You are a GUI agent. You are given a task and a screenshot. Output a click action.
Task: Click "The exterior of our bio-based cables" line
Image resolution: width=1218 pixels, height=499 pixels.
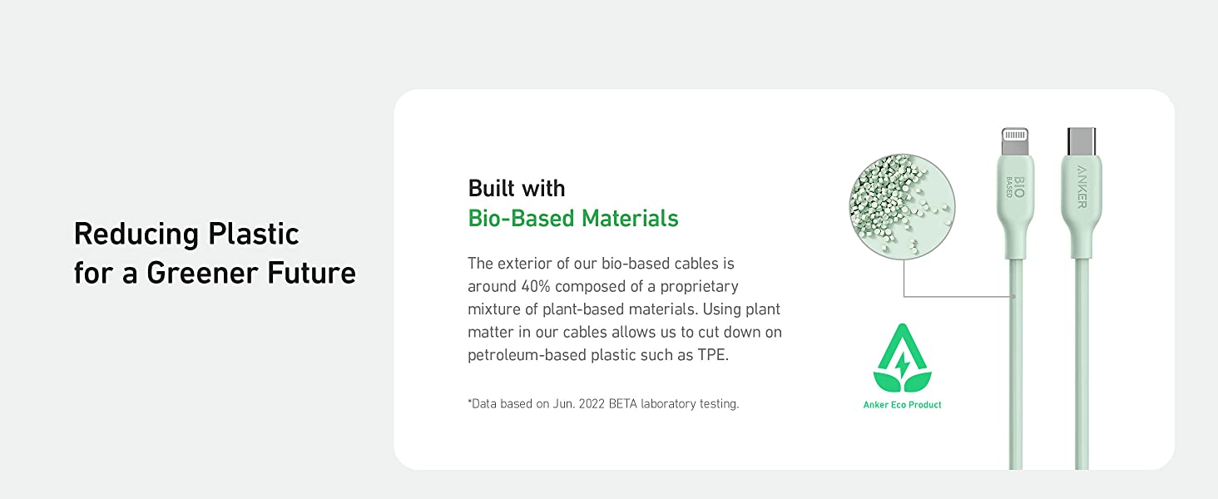point(601,264)
